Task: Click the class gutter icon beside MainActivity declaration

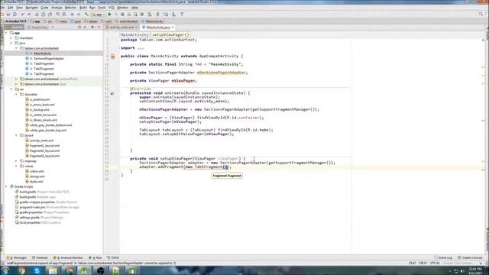Action: 112,57
